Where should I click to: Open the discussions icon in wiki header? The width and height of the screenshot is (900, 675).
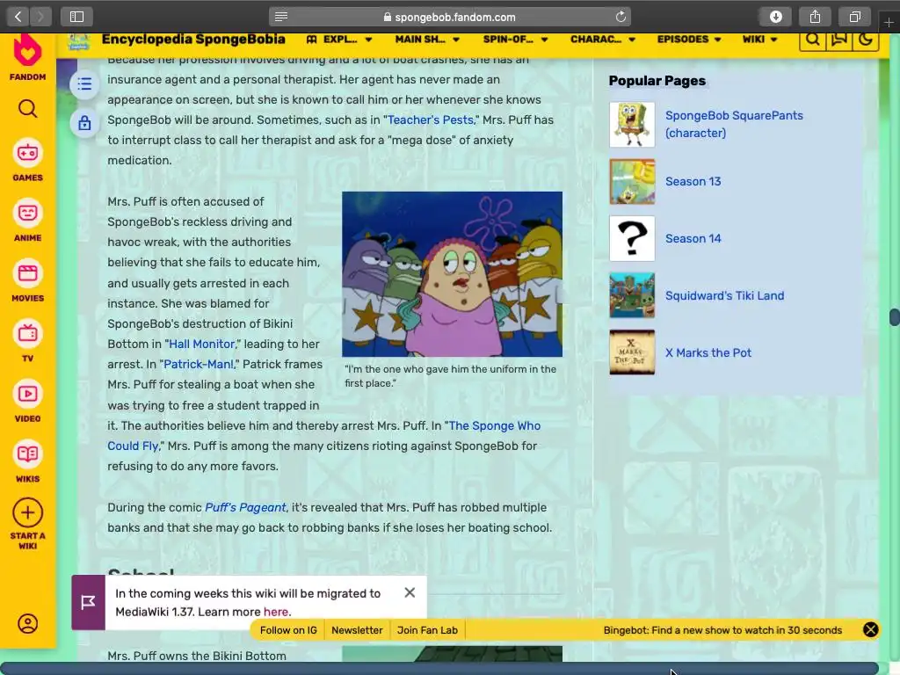839,39
